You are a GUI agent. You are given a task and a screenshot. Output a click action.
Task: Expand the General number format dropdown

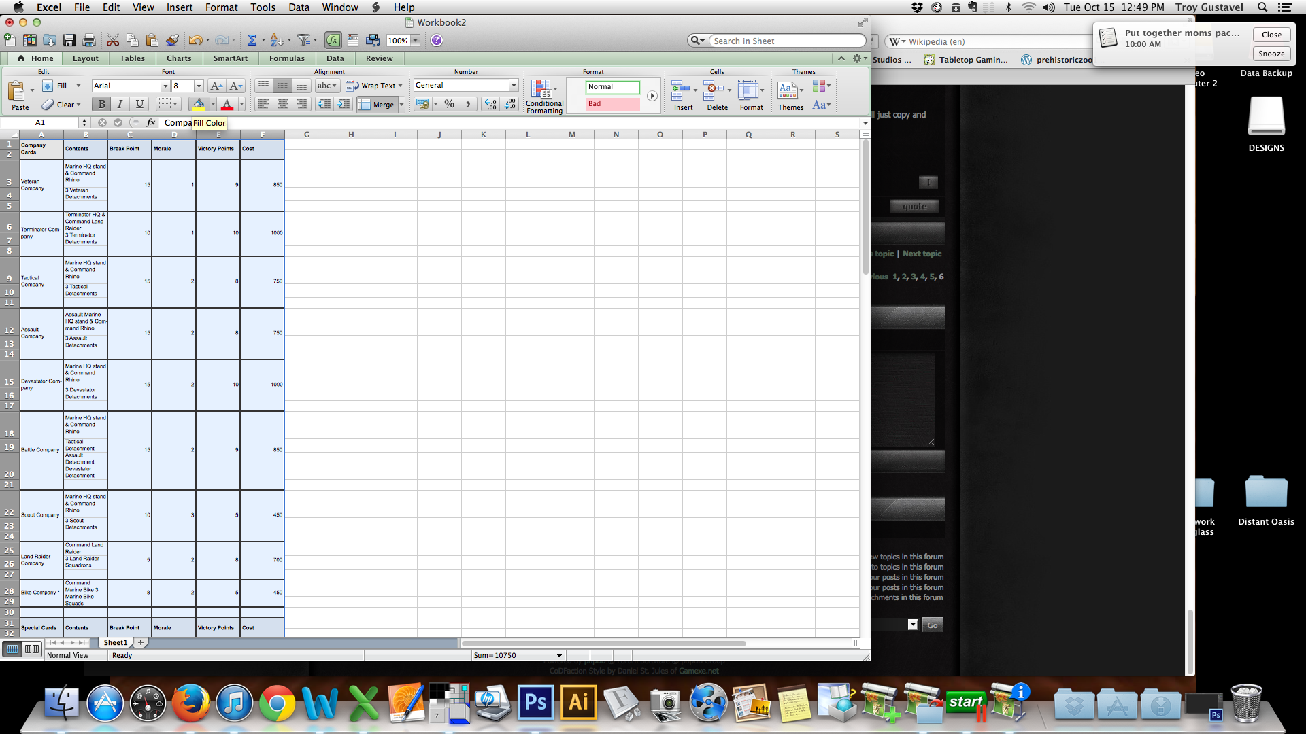click(x=514, y=86)
